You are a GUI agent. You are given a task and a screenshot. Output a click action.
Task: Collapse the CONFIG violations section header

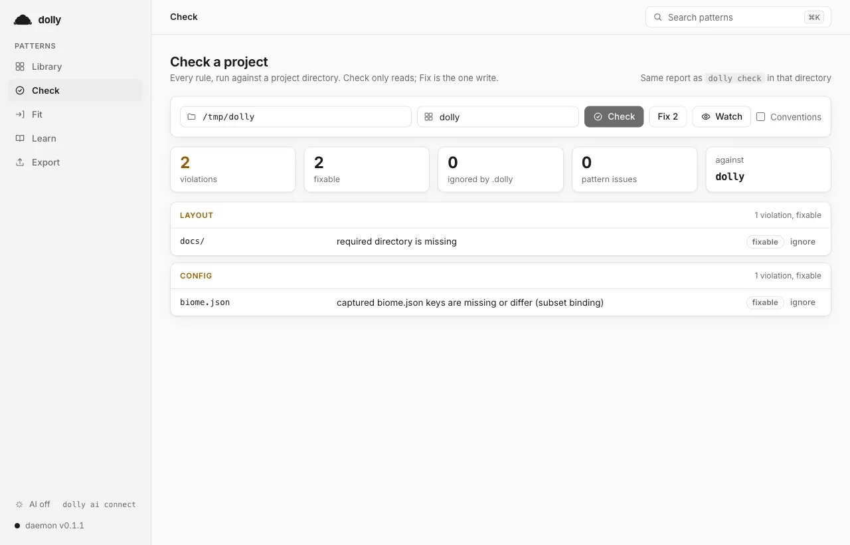tap(501, 276)
